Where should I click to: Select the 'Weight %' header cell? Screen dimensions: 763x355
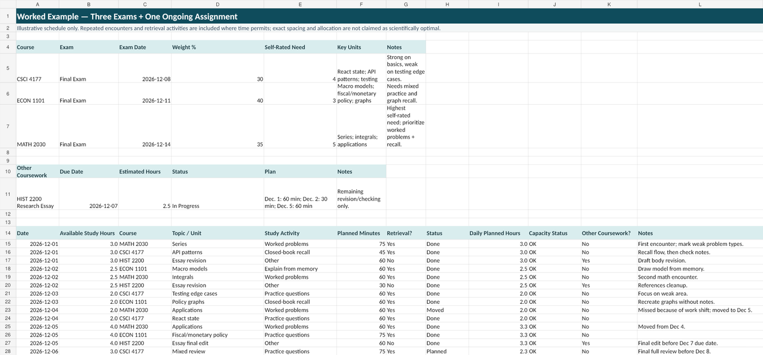(x=217, y=47)
